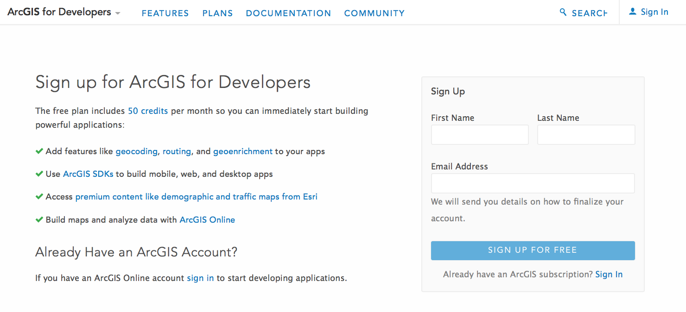This screenshot has width=686, height=312.
Task: Click the green checkmark beside Add features
Action: pyautogui.click(x=39, y=151)
